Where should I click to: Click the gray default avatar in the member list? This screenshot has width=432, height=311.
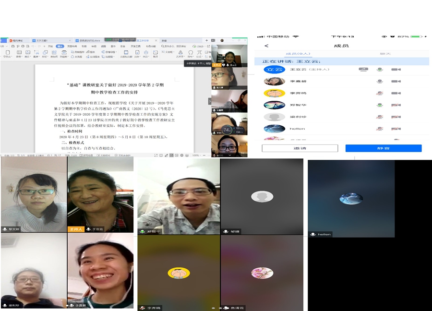coord(274,117)
